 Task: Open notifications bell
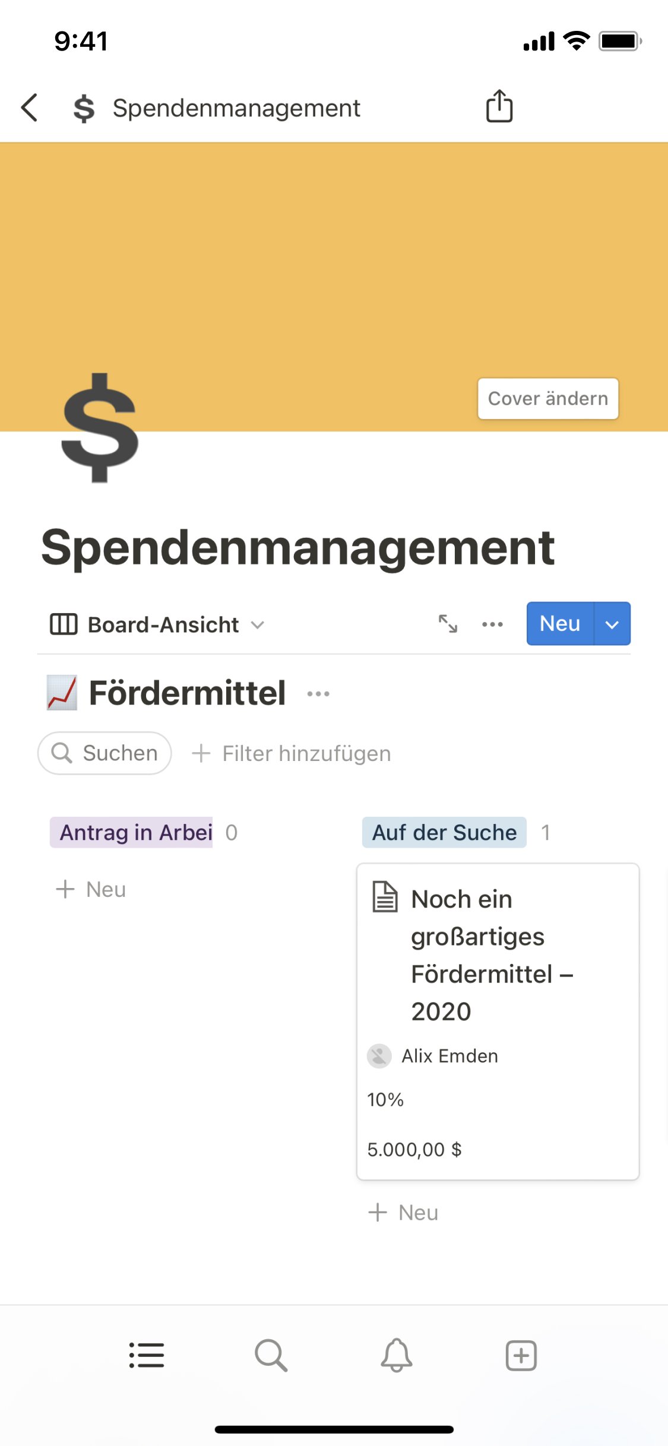coord(397,1355)
